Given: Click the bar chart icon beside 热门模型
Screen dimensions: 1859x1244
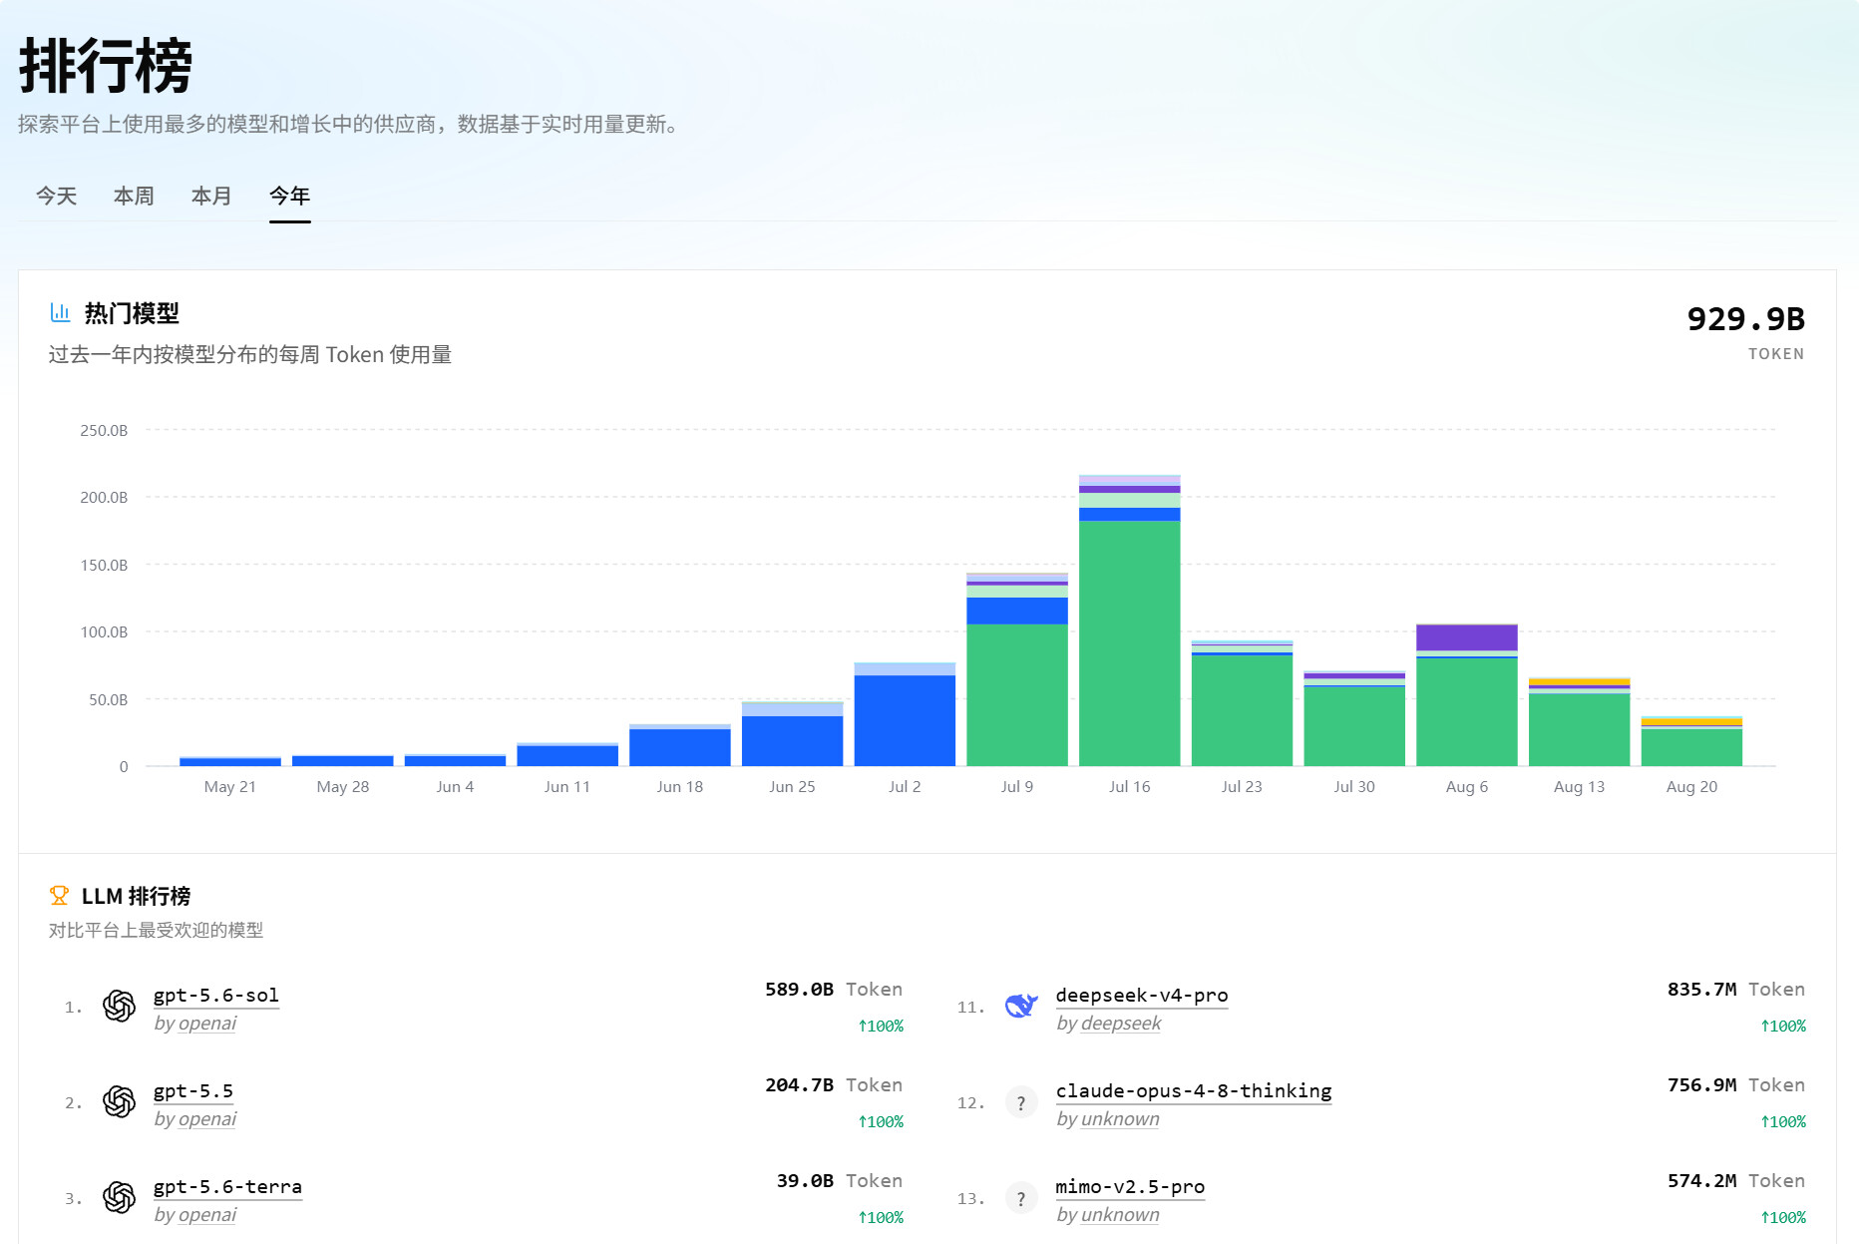Looking at the screenshot, I should [60, 313].
